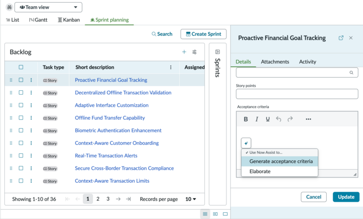Viewport: 363px width, 219px height.
Task: Go to backlog page 3
Action: pos(108,199)
